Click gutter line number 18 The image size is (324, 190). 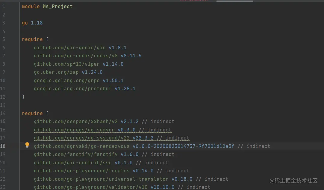coord(3,146)
